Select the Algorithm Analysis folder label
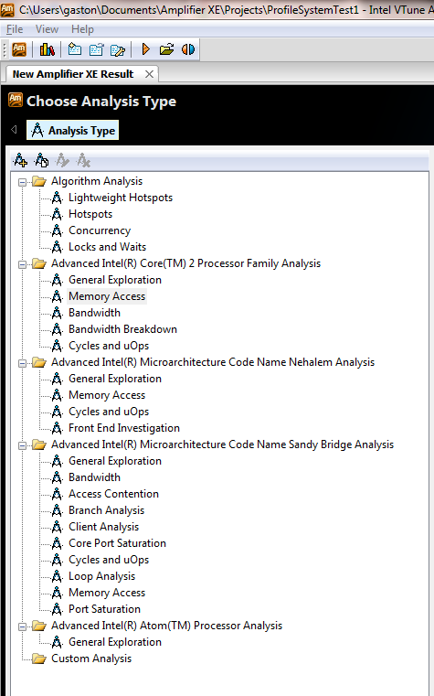 point(97,181)
